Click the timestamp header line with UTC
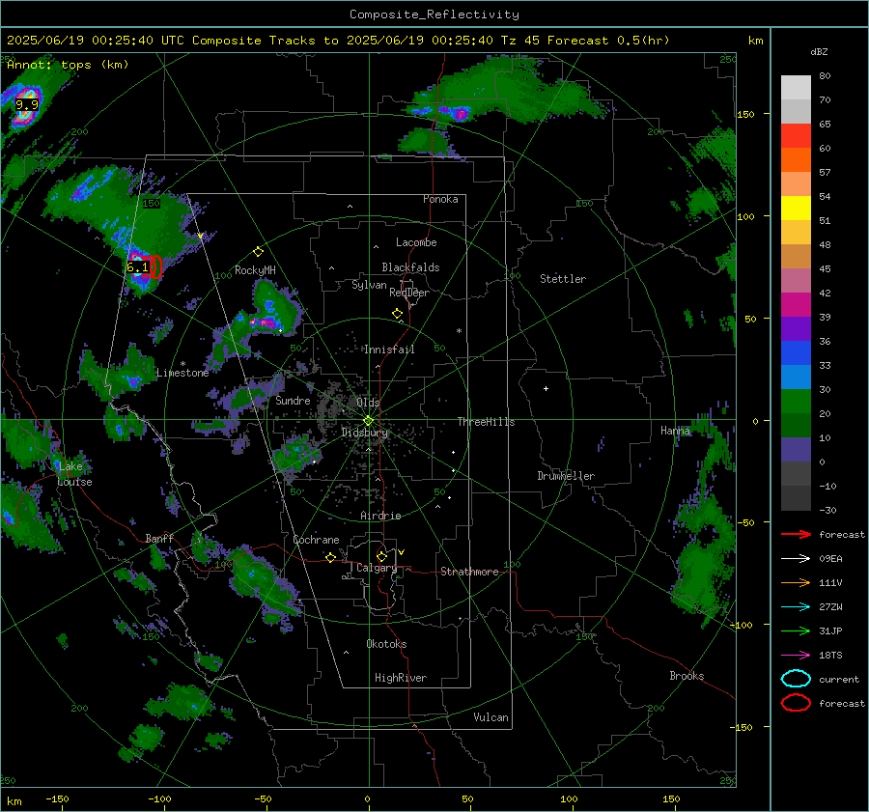The width and height of the screenshot is (869, 812). pos(338,41)
